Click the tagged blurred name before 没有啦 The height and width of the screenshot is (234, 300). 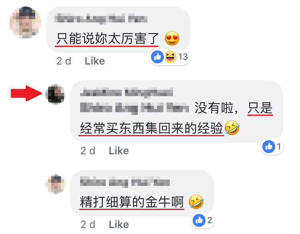[x=135, y=108]
